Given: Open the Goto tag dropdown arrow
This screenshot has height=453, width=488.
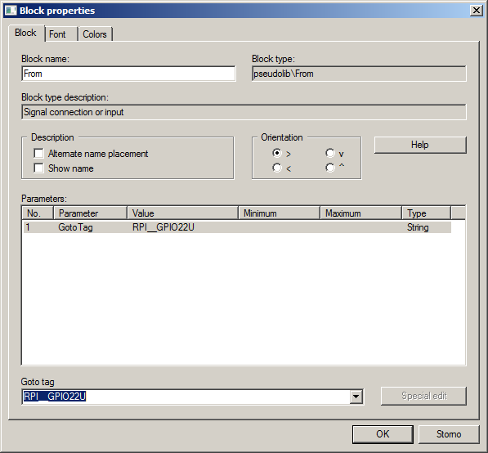Looking at the screenshot, I should (356, 397).
